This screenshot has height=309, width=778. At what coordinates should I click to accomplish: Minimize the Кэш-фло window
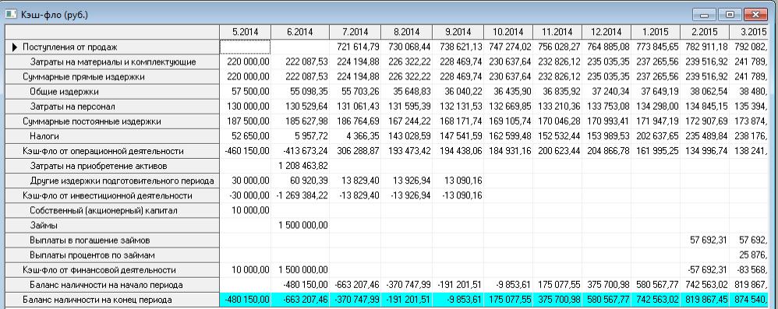pos(704,15)
